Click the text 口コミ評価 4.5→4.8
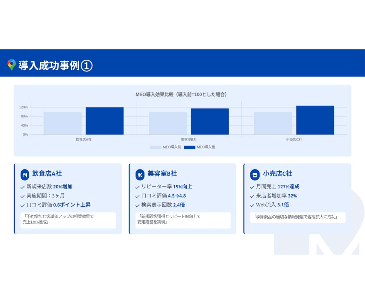 click(164, 196)
